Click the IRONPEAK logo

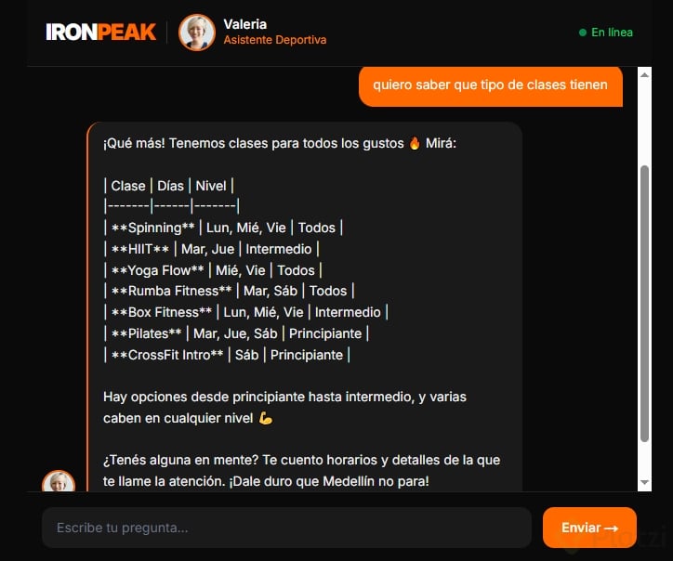click(x=101, y=33)
